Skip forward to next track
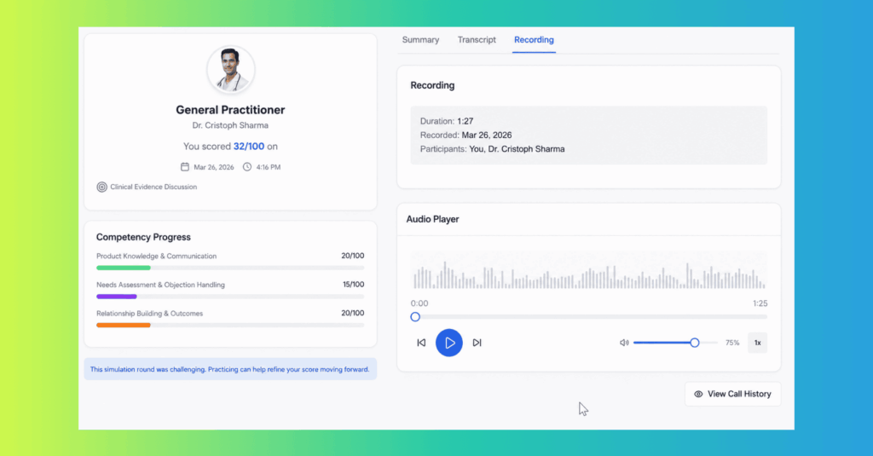 coord(477,343)
